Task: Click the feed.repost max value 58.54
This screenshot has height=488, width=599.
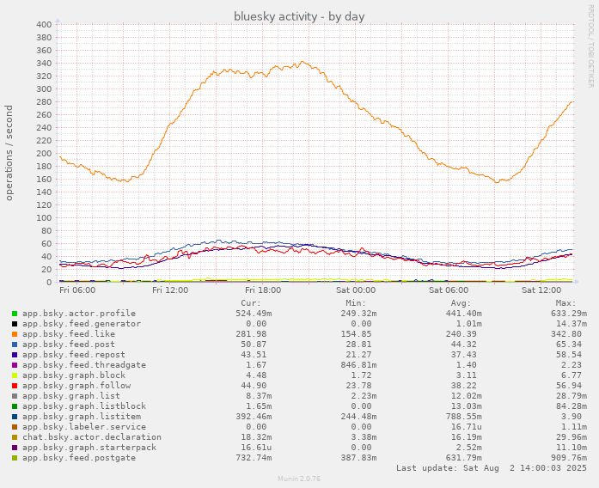Action: (x=569, y=355)
